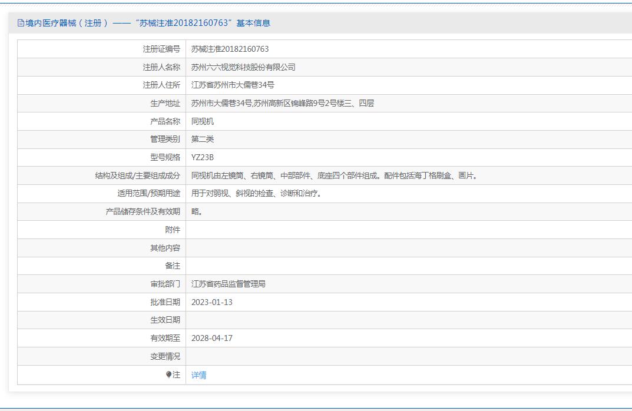The image size is (632, 411).
Task: Select text 用于对弱视、斜视的检查、诊断和治疗
Action: tap(256, 193)
